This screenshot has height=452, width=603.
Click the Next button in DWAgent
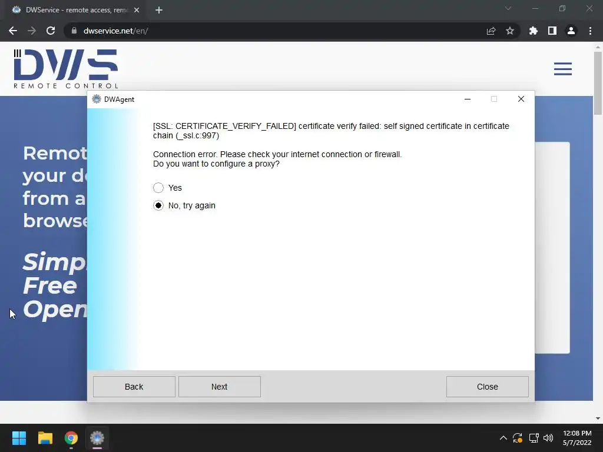[219, 387]
